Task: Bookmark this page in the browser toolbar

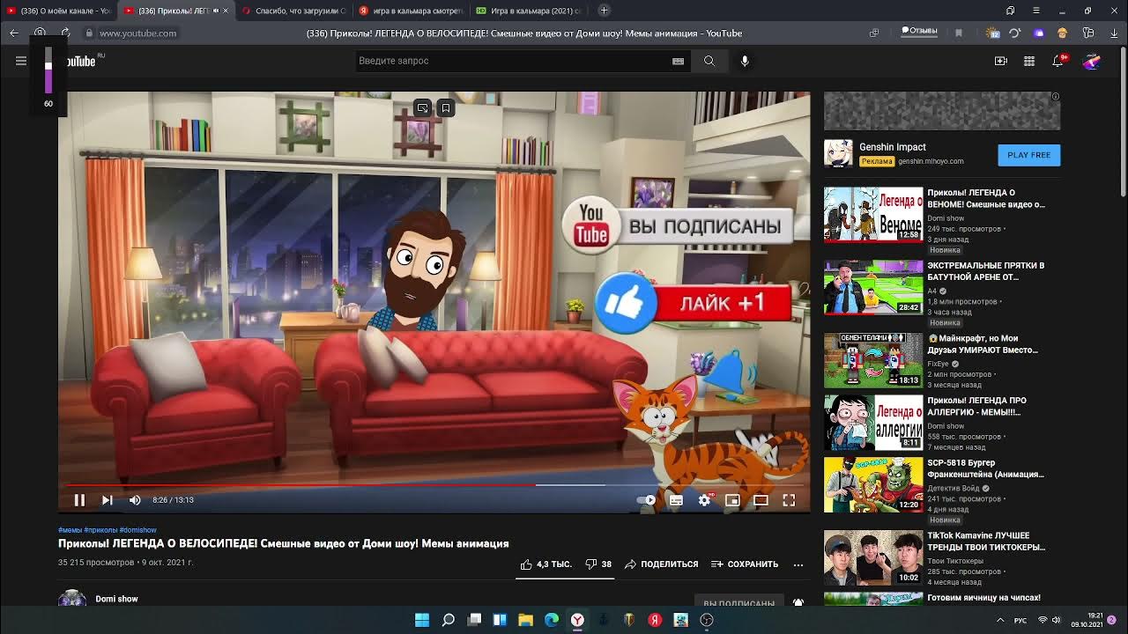Action: 959,33
